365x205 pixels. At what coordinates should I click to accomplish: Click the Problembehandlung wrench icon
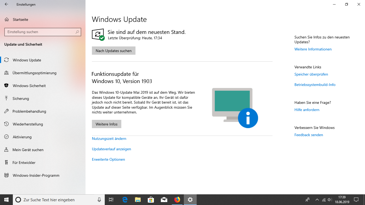(7, 111)
